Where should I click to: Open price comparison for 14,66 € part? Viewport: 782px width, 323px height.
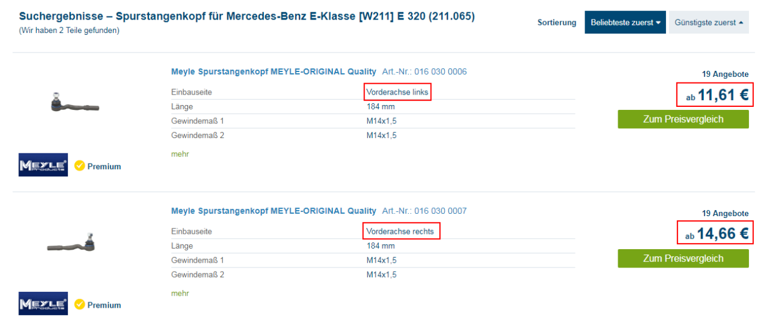(683, 258)
